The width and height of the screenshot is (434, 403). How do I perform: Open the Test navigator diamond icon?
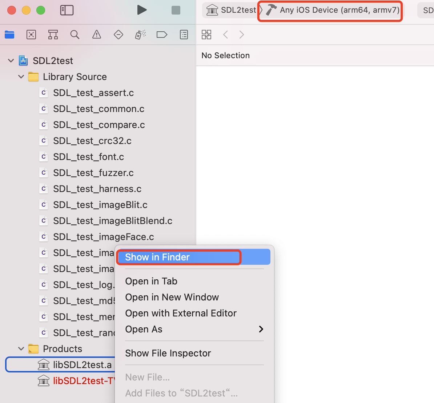[x=118, y=35]
